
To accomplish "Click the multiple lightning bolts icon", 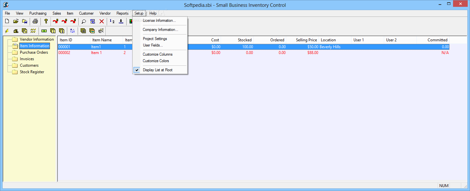I will click(33, 31).
